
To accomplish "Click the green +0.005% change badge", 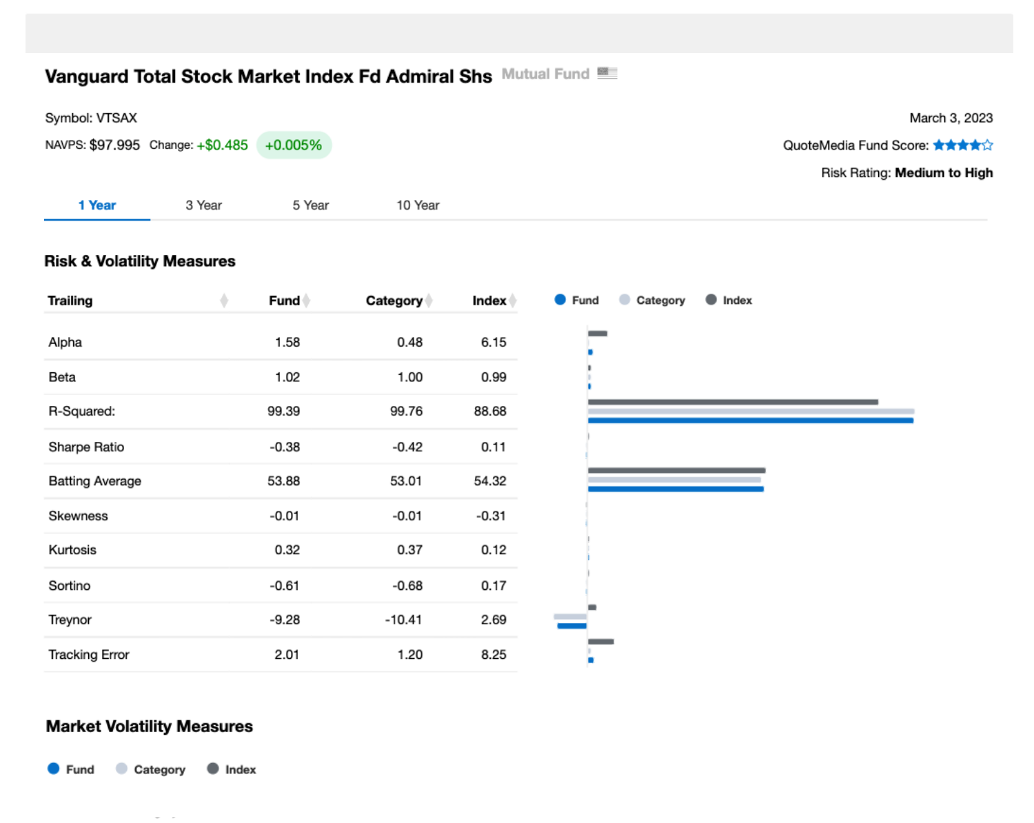I will click(294, 145).
